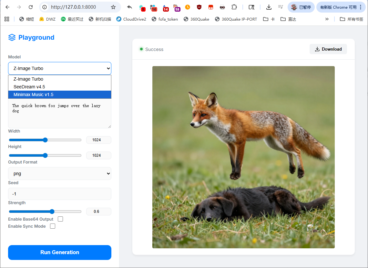Open the Chrome downloads icon
Viewport: 368px width, 268px height.
[269, 7]
